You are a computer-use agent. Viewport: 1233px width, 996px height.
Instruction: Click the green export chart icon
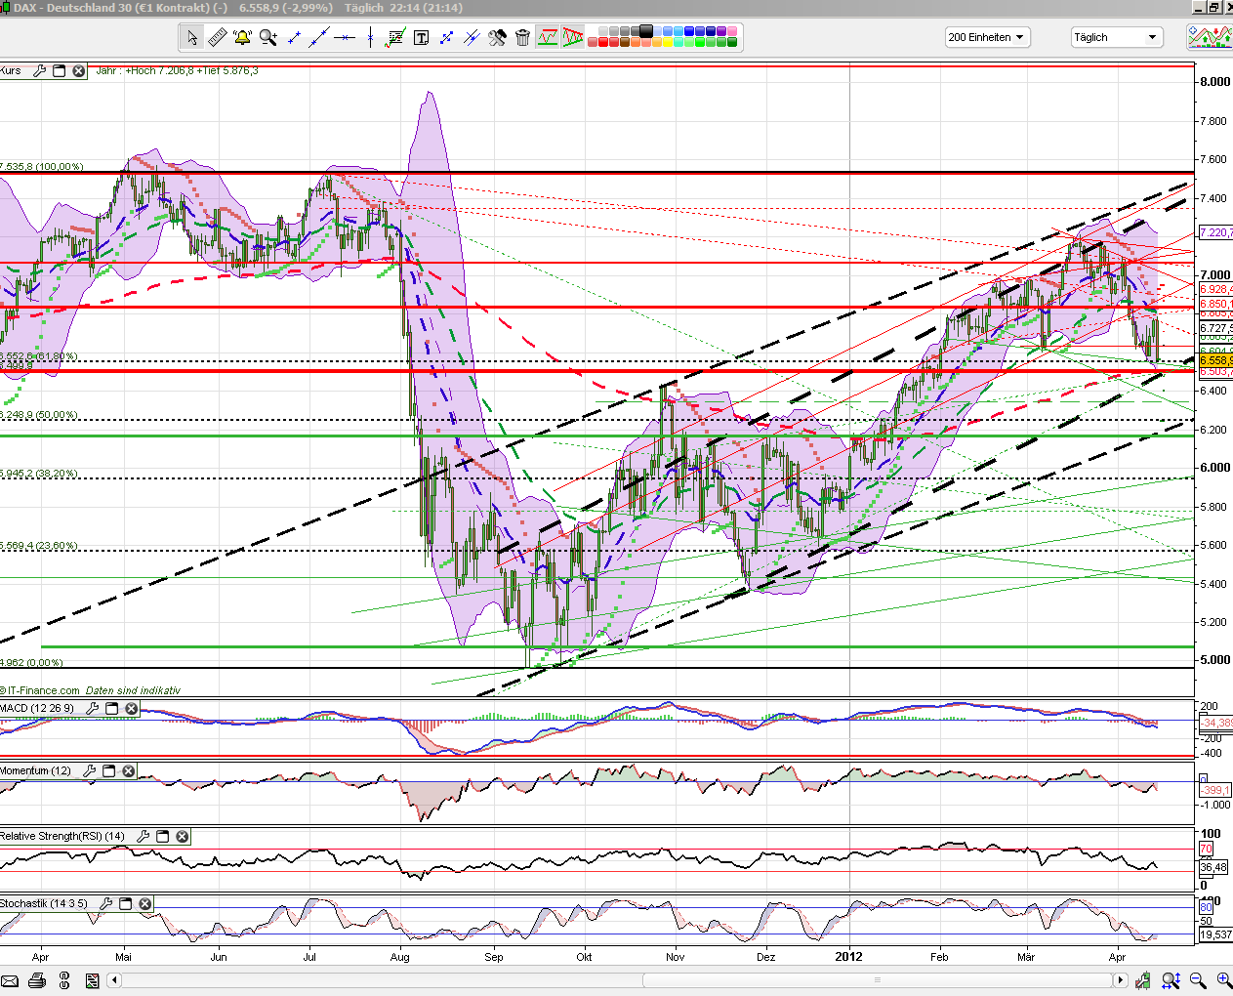pos(1143,980)
